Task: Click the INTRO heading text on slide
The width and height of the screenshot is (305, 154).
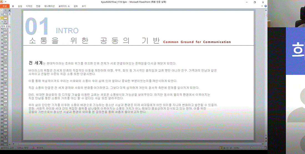Action: pos(67,31)
